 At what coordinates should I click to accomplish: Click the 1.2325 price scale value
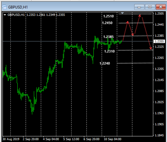pyautogui.click(x=159, y=47)
